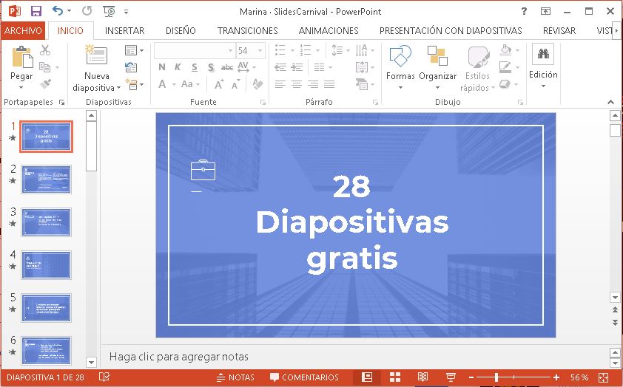Click the zoom slider handle
This screenshot has height=387, width=623.
pos(496,377)
